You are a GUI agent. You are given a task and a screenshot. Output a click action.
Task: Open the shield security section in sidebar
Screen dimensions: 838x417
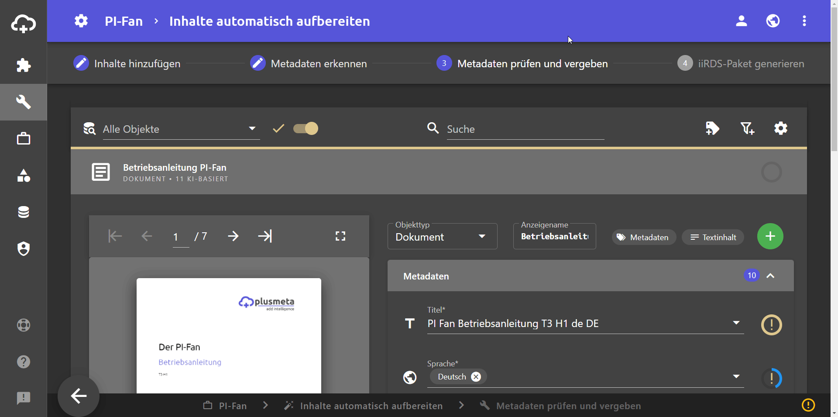[24, 249]
